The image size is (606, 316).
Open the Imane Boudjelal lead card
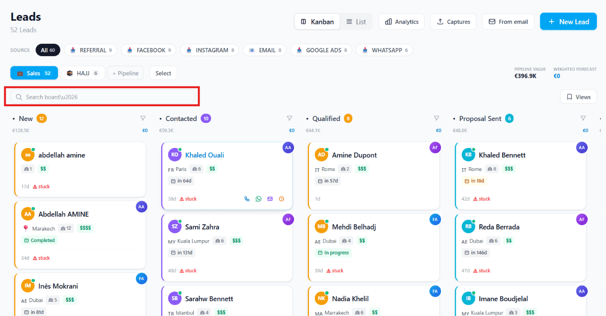(x=521, y=301)
